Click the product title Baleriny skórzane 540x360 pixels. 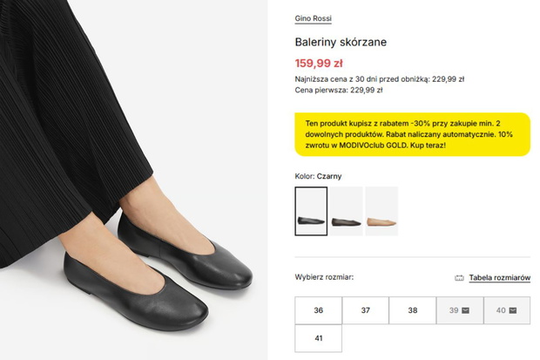[x=341, y=42]
